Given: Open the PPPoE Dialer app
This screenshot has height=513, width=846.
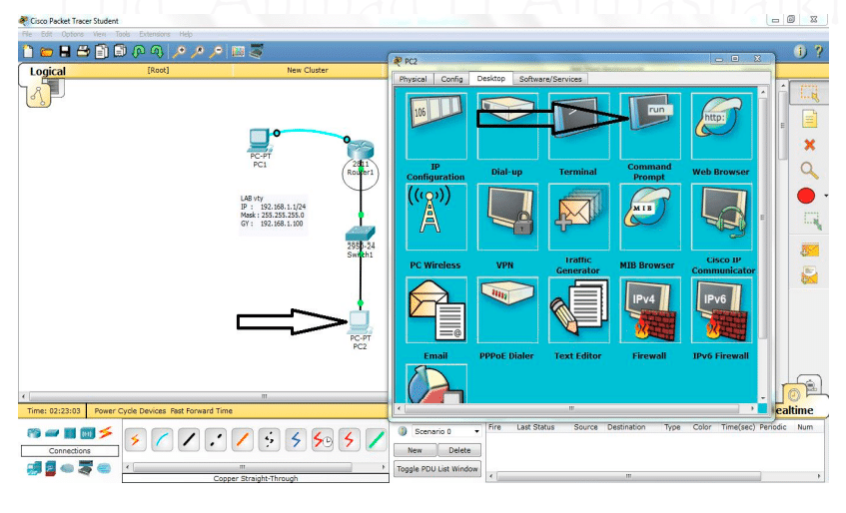Looking at the screenshot, I should pyautogui.click(x=507, y=309).
